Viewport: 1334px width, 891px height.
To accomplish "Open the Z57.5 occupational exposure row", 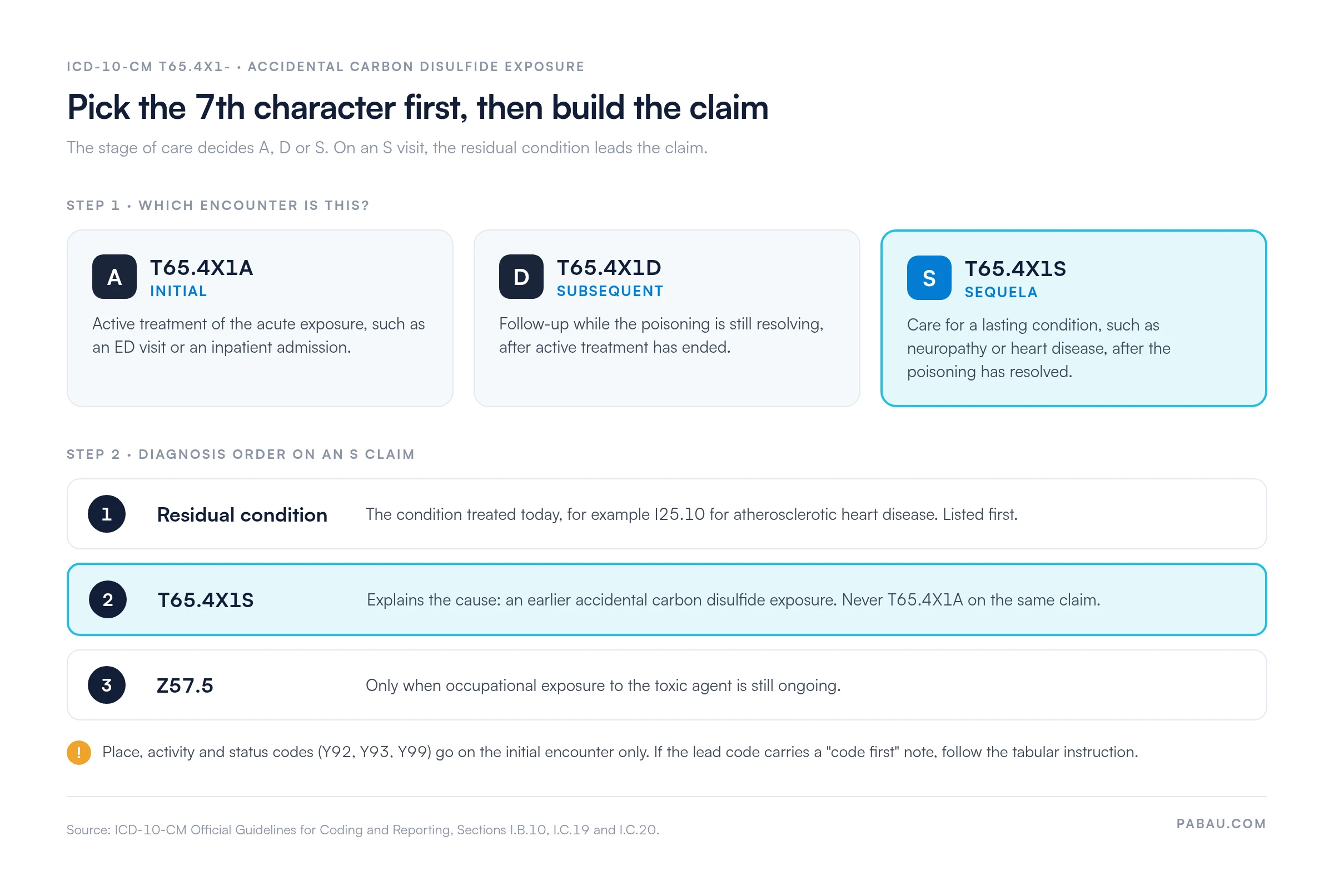I will point(666,685).
